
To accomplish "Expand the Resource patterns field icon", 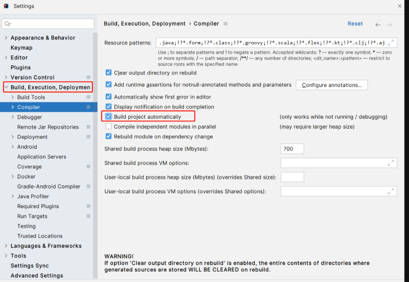I will [x=392, y=43].
